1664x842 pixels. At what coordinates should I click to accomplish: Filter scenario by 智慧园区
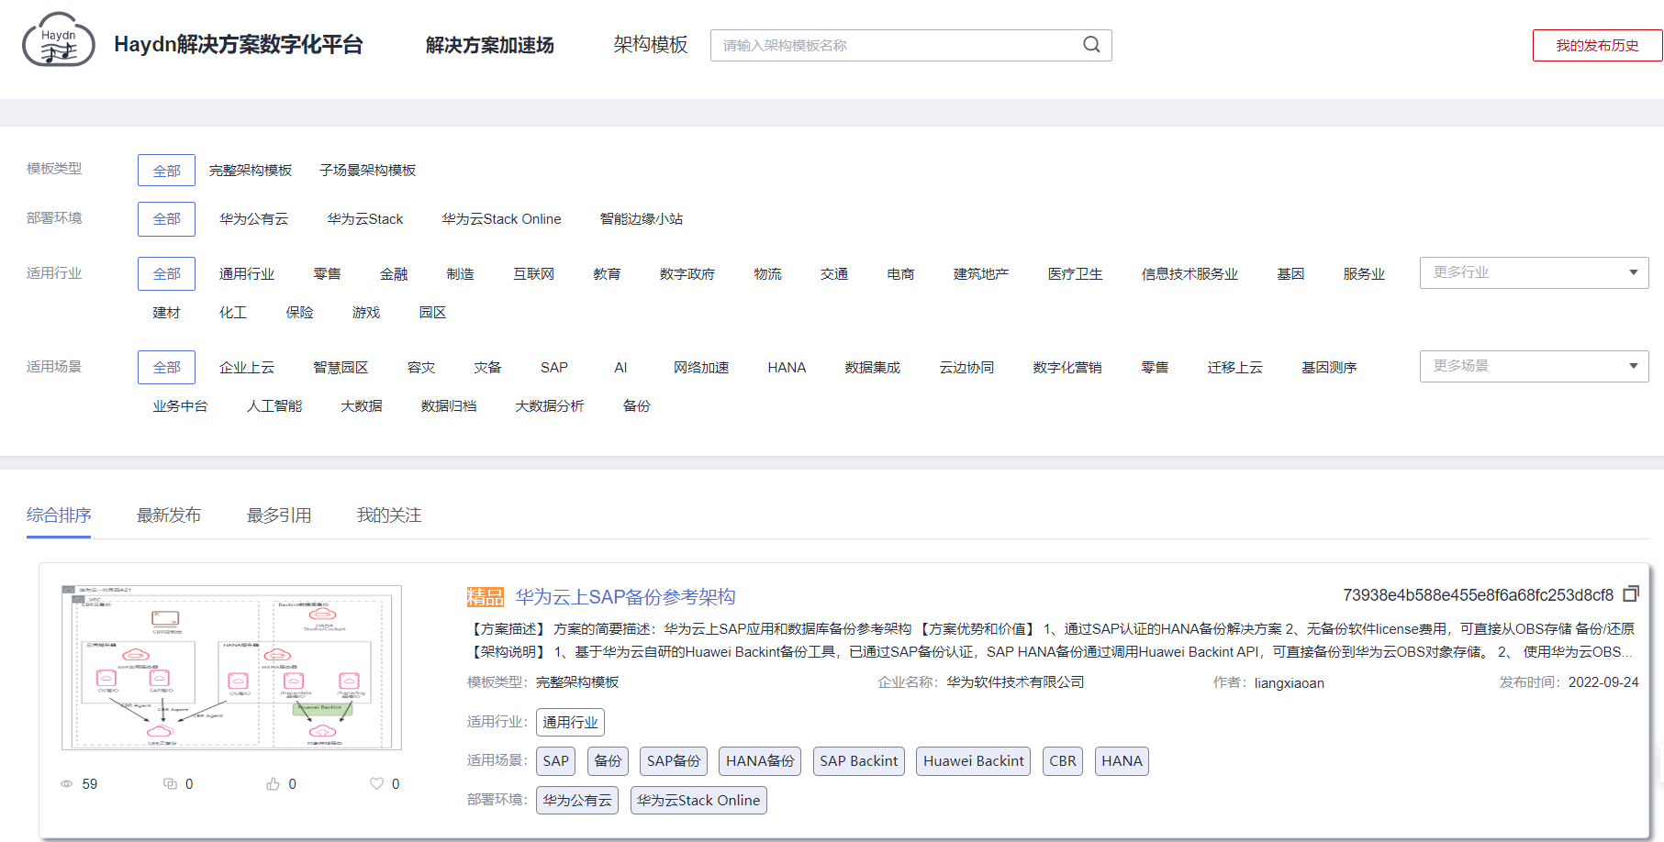coord(341,368)
